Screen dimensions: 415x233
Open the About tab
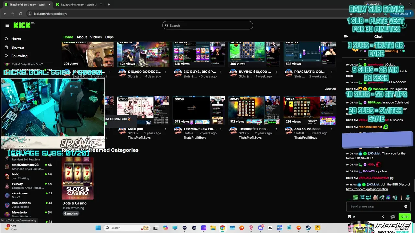pos(82,37)
